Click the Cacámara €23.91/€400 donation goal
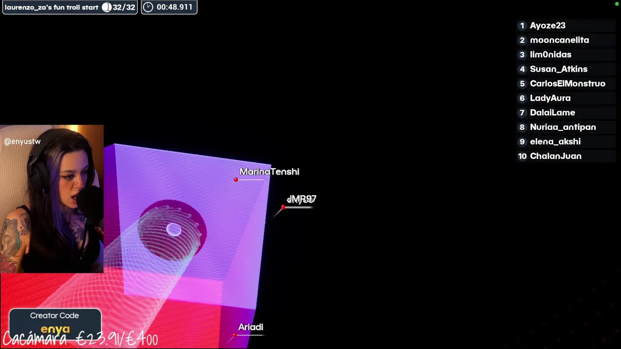621x349 pixels. 81,339
